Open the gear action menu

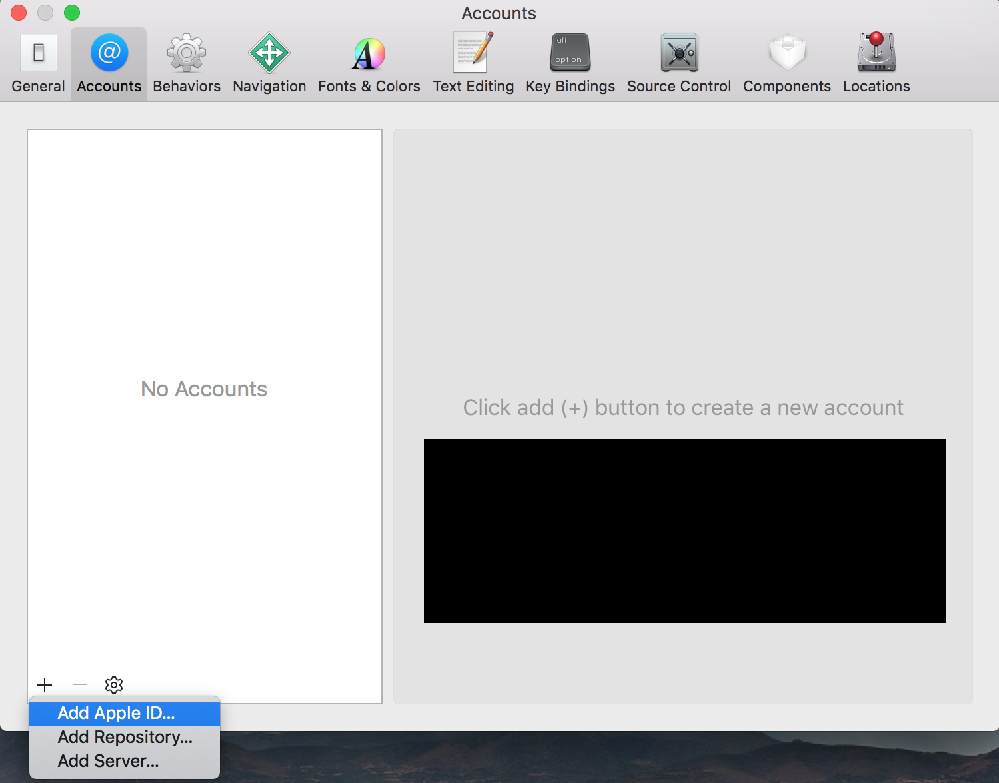click(113, 684)
